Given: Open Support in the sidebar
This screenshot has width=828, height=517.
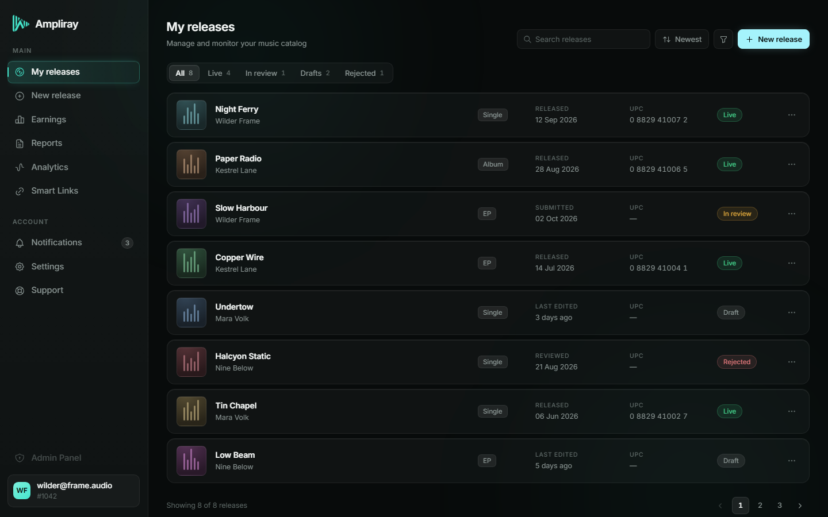Looking at the screenshot, I should (74, 290).
